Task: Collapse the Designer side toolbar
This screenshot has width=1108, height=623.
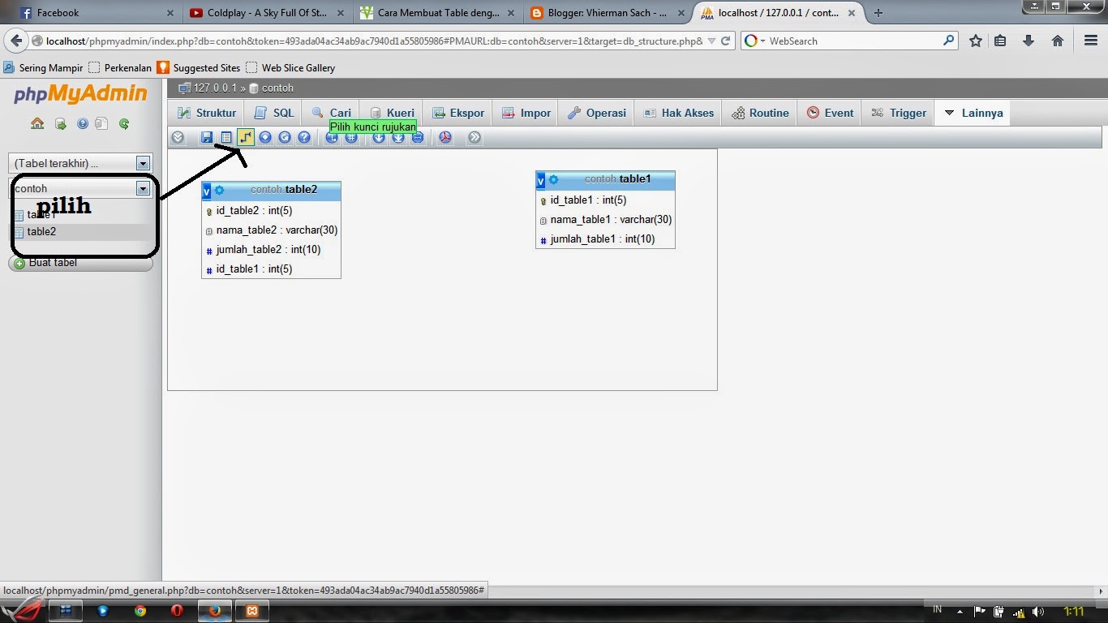Action: pyautogui.click(x=178, y=137)
